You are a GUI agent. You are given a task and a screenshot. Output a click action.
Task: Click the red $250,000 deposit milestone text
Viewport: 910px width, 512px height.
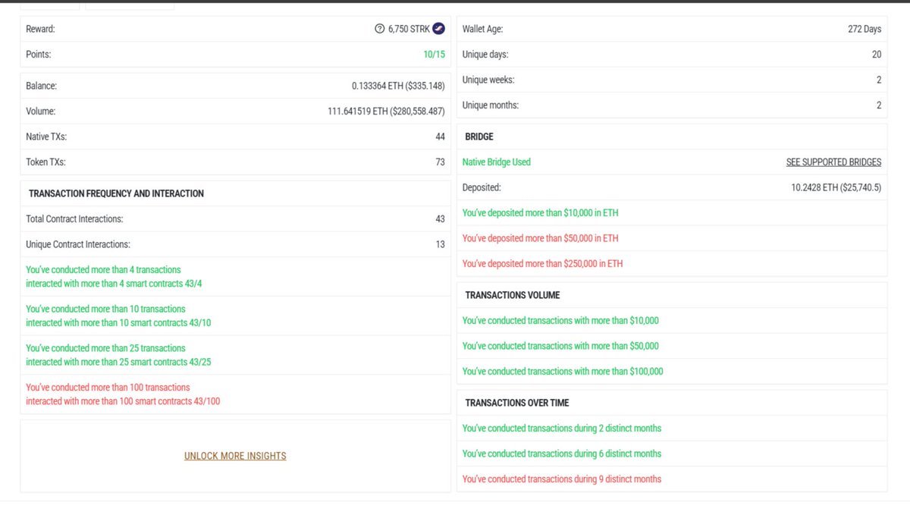[541, 263]
